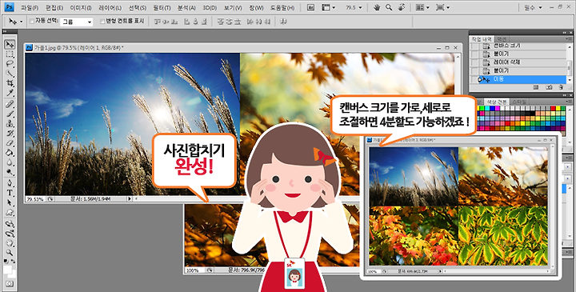The image size is (576, 292).
Task: Select the Eraser tool
Action: pyautogui.click(x=10, y=142)
